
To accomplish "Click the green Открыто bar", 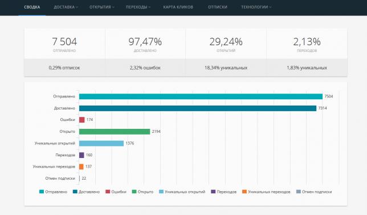I will 115,131.
